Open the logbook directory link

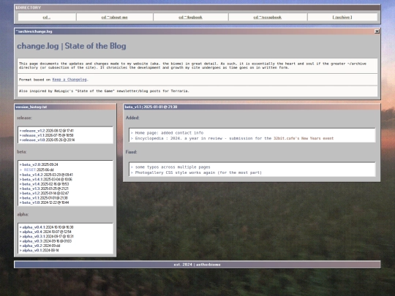pos(190,18)
